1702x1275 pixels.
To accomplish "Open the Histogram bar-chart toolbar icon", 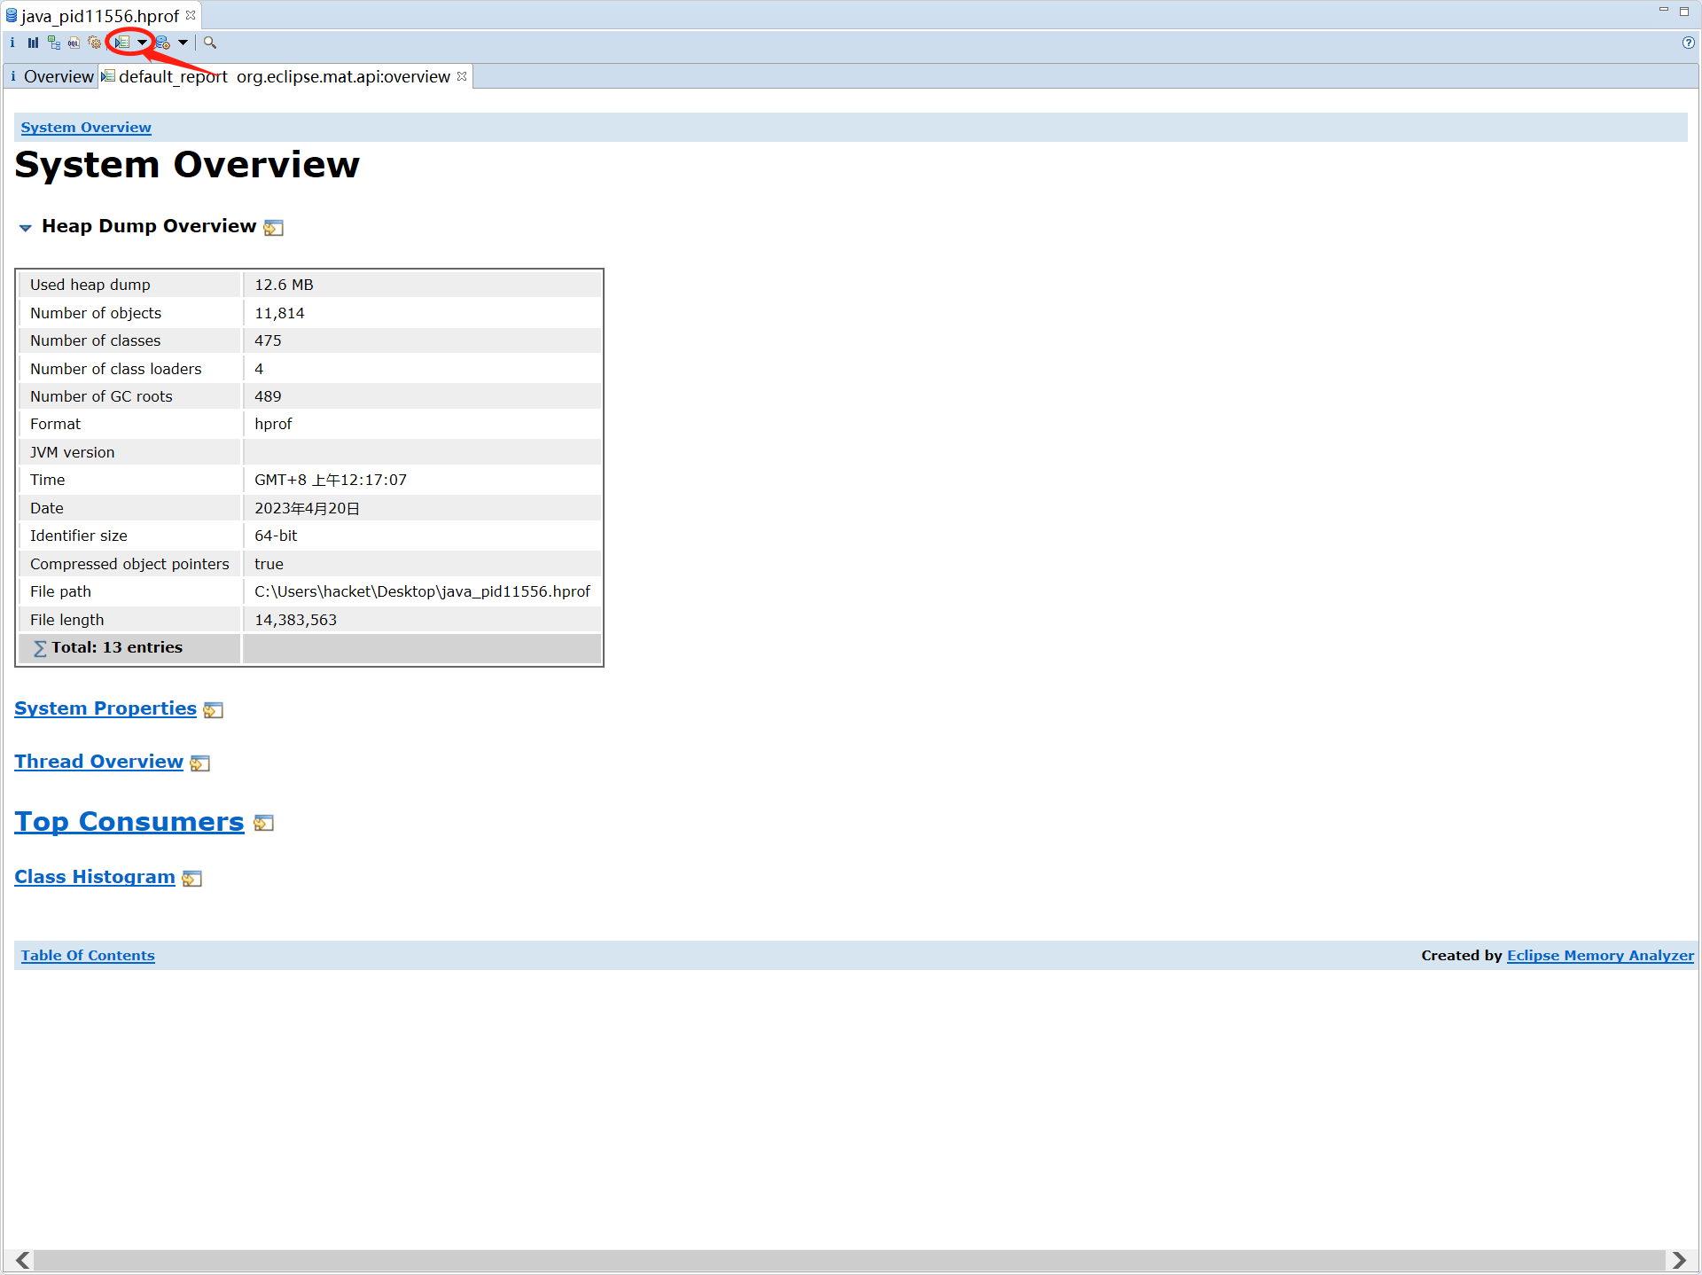I will pos(33,43).
